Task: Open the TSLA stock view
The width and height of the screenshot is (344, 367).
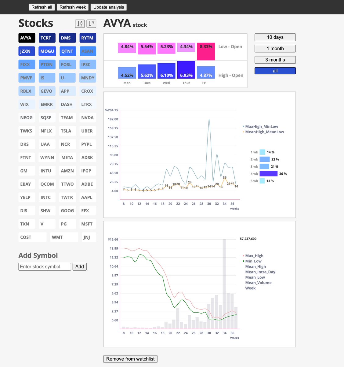Action: pyautogui.click(x=67, y=131)
